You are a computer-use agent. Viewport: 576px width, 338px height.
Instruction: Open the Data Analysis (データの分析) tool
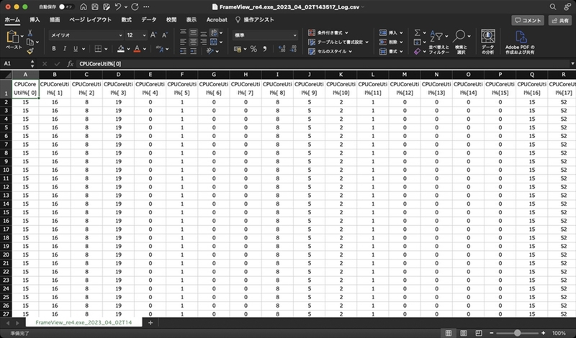487,42
